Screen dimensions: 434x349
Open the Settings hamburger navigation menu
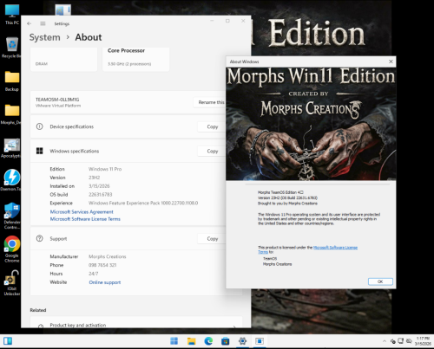point(43,23)
